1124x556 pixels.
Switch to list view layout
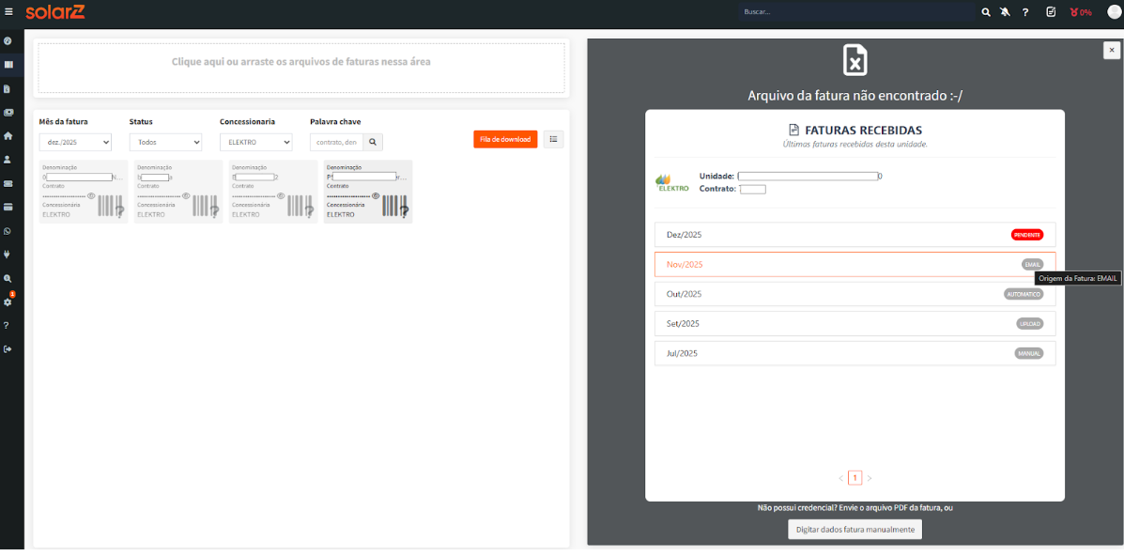(553, 139)
